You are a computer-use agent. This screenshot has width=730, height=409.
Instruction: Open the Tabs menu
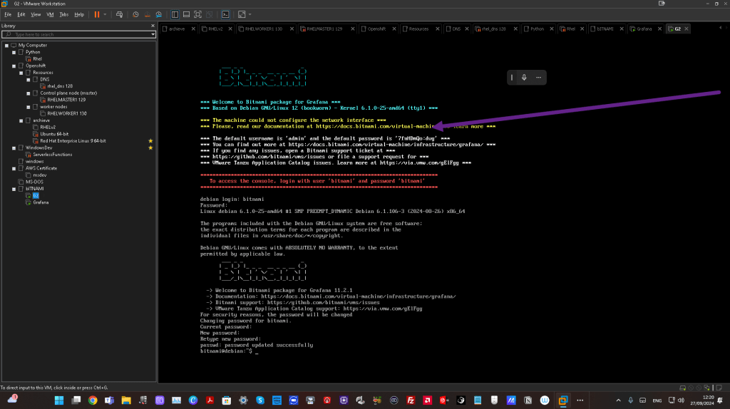point(63,14)
